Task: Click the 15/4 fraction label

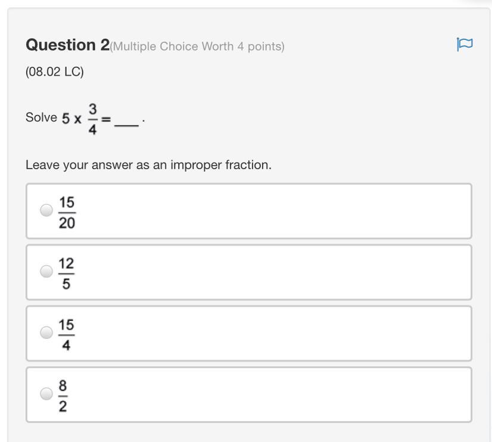Action: [66, 334]
